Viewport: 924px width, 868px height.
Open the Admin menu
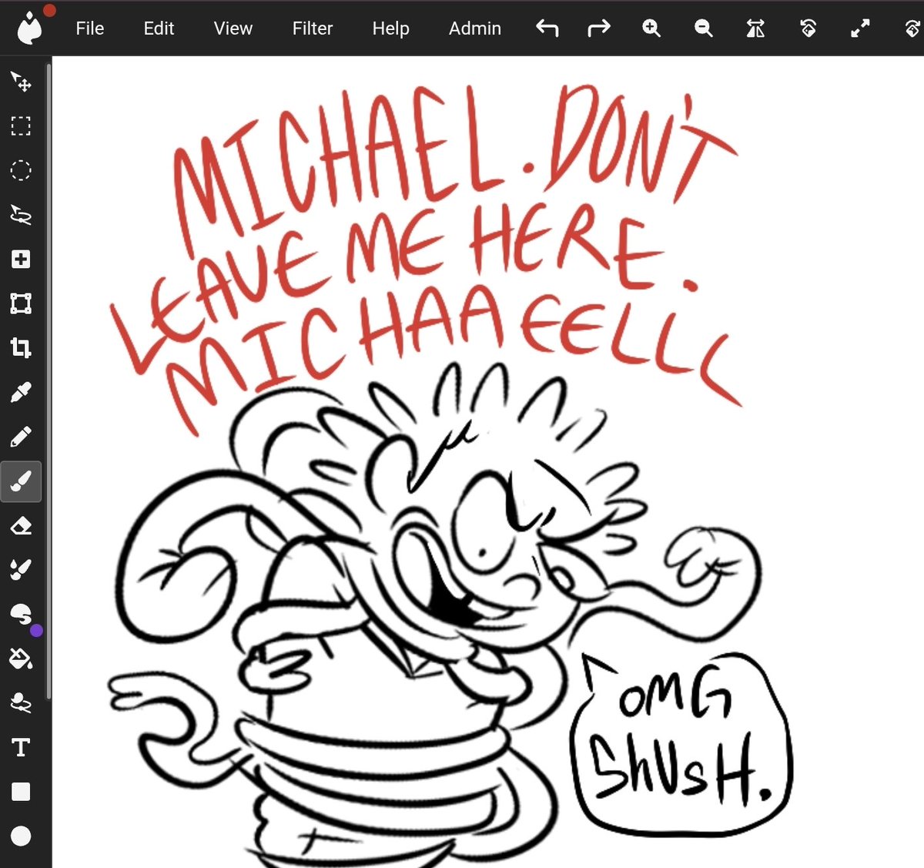coord(474,28)
